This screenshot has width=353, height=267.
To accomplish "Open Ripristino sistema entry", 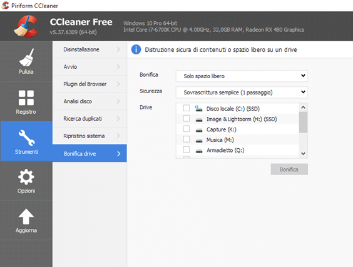I will [90, 136].
